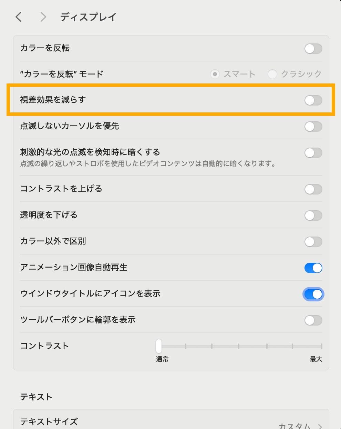The height and width of the screenshot is (429, 341).
Task: Open the テキストサイズ row
Action: (x=171, y=421)
